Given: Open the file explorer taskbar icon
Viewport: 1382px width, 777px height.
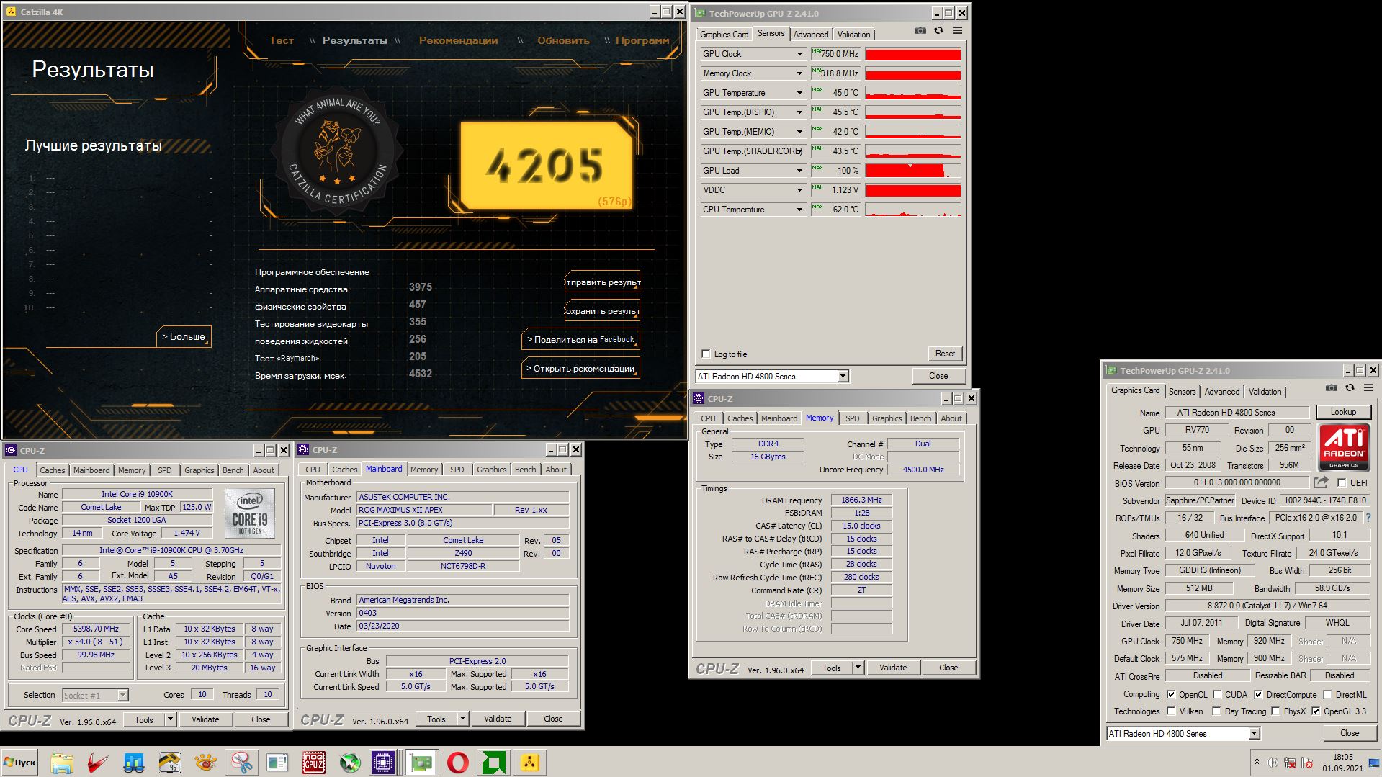Looking at the screenshot, I should (x=62, y=763).
